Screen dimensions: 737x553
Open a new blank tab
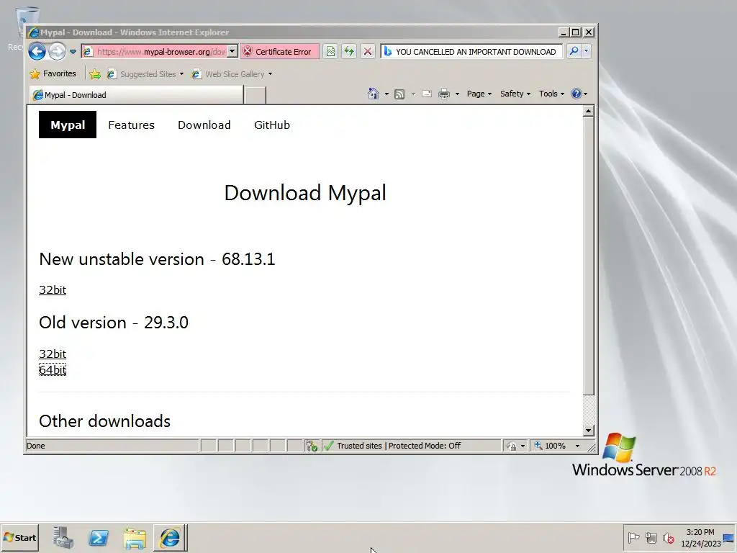(x=256, y=95)
